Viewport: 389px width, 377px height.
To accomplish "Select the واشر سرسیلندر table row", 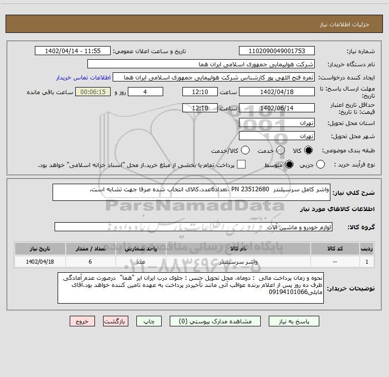I will pyautogui.click(x=194, y=262).
